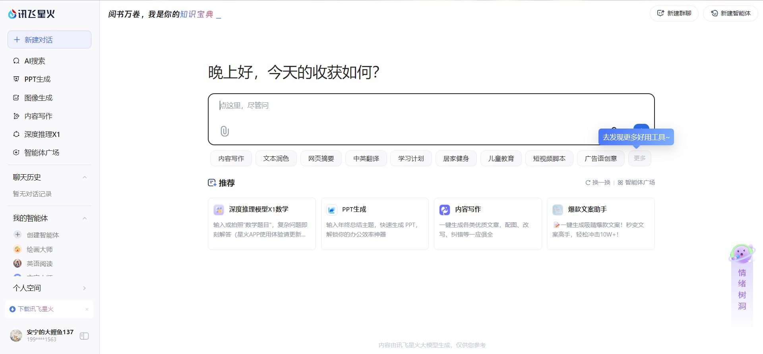Toggle the sidebar collapse icon
The image size is (763, 354).
pos(84,336)
